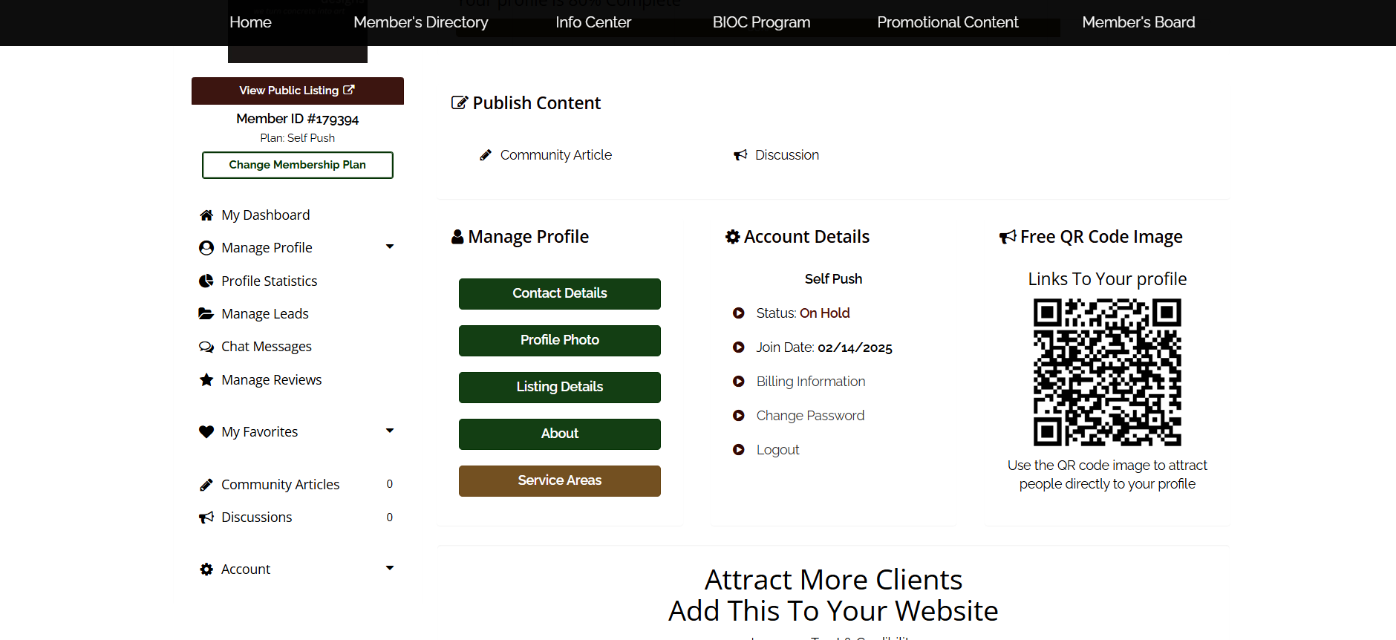Image resolution: width=1396 pixels, height=640 pixels.
Task: Open Chat Messages in sidebar
Action: pyautogui.click(x=266, y=347)
